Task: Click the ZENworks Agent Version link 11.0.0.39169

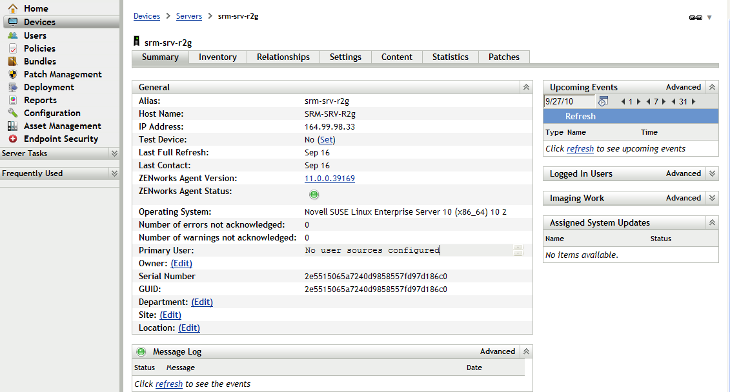Action: coord(329,178)
